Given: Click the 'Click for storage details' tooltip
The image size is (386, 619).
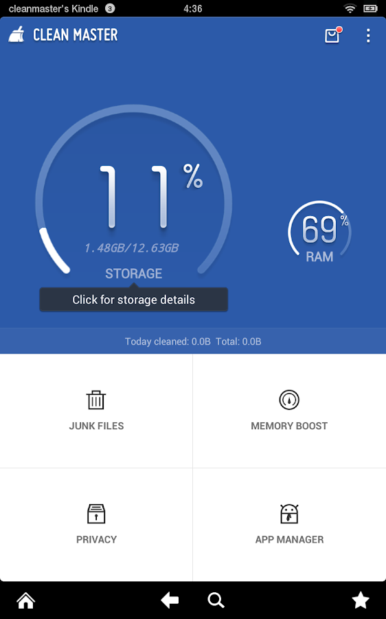Looking at the screenshot, I should [x=134, y=300].
